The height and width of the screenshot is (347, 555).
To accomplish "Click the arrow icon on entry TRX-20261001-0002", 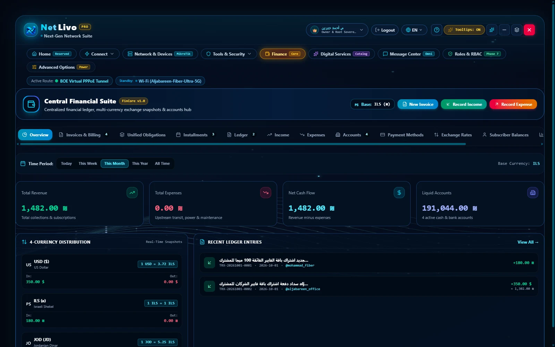I will pyautogui.click(x=210, y=286).
